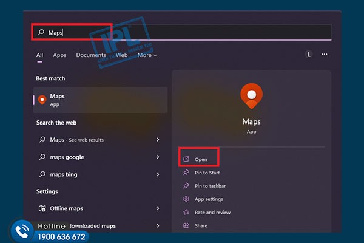Select the Web filter tab
Image resolution: width=364 pixels, height=243 pixels.
coord(122,55)
